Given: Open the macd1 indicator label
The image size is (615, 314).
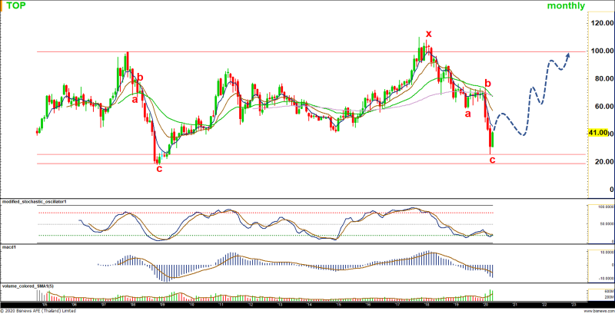Looking at the screenshot, I should click(8, 248).
